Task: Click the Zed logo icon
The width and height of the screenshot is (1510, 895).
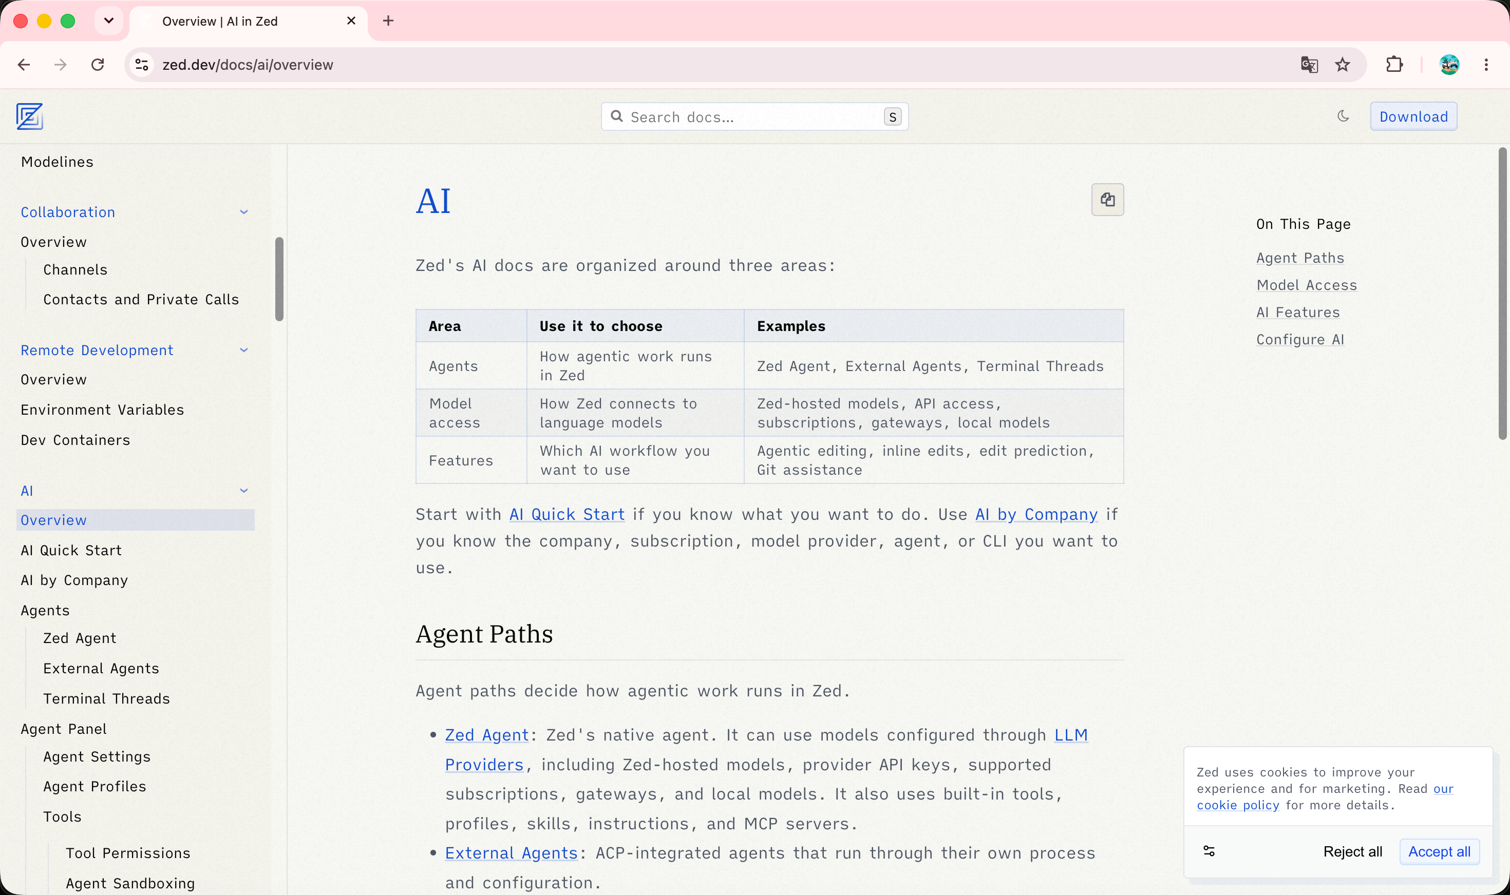Action: point(30,116)
